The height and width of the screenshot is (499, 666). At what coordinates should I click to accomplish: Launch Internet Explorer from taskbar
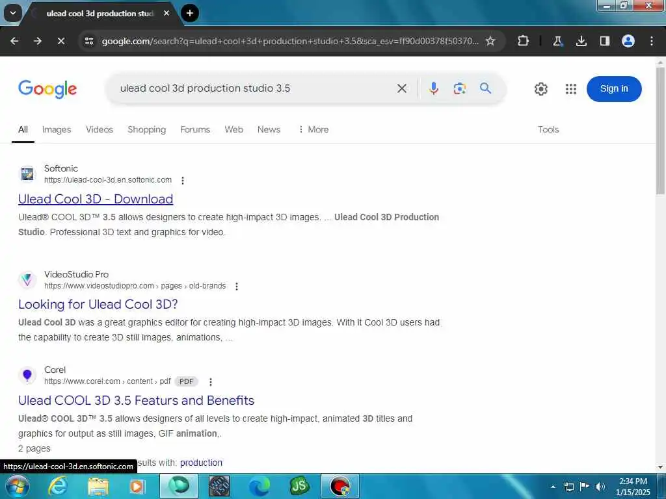58,486
